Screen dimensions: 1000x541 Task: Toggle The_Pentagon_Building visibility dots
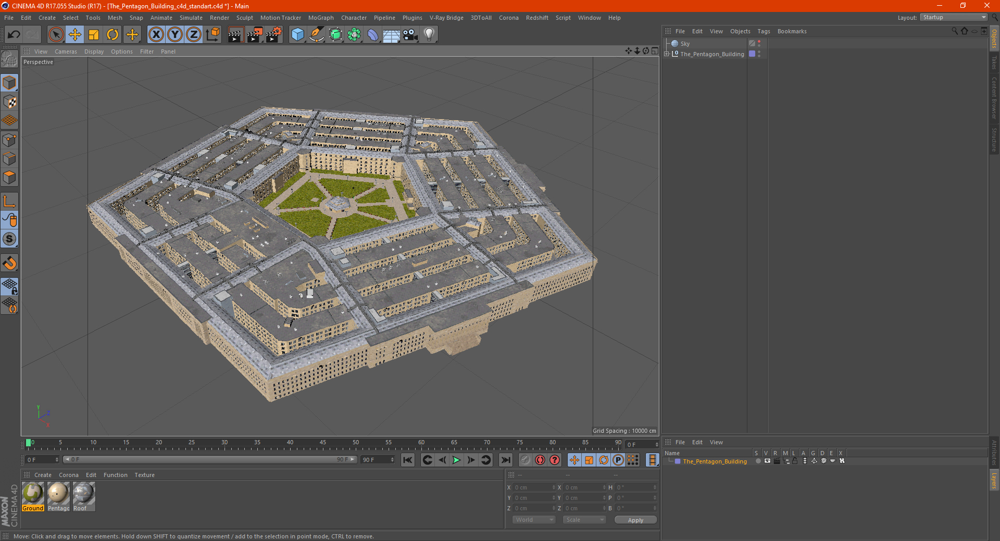pyautogui.click(x=759, y=54)
